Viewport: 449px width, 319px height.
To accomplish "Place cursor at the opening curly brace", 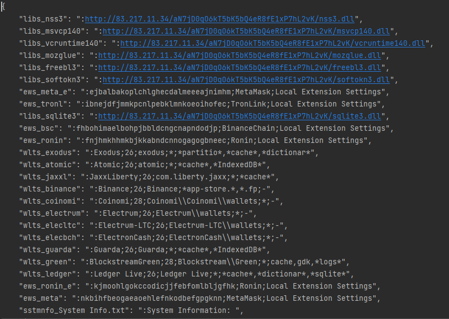I will (3, 7).
